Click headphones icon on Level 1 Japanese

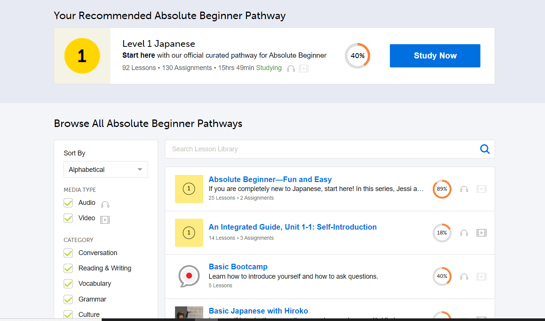click(x=291, y=69)
